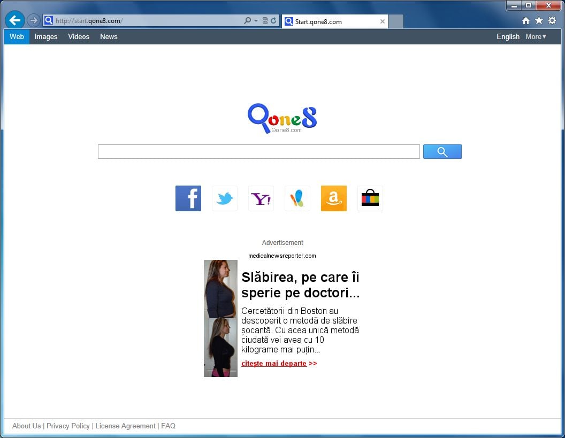This screenshot has height=438, width=565.
Task: Focus the Qone8 search input field
Action: point(259,152)
